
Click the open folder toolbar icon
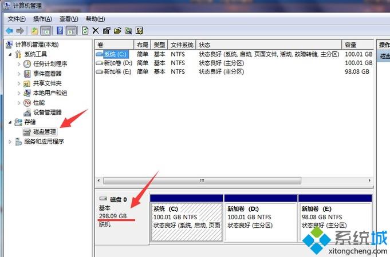point(117,31)
